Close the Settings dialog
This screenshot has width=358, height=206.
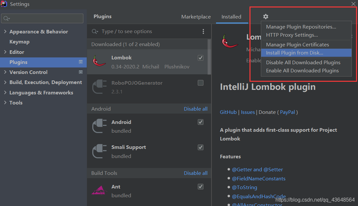click(353, 4)
